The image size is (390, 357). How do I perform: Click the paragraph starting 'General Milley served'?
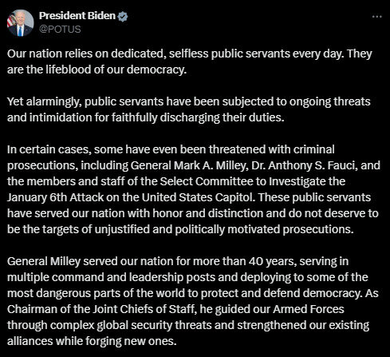193,301
